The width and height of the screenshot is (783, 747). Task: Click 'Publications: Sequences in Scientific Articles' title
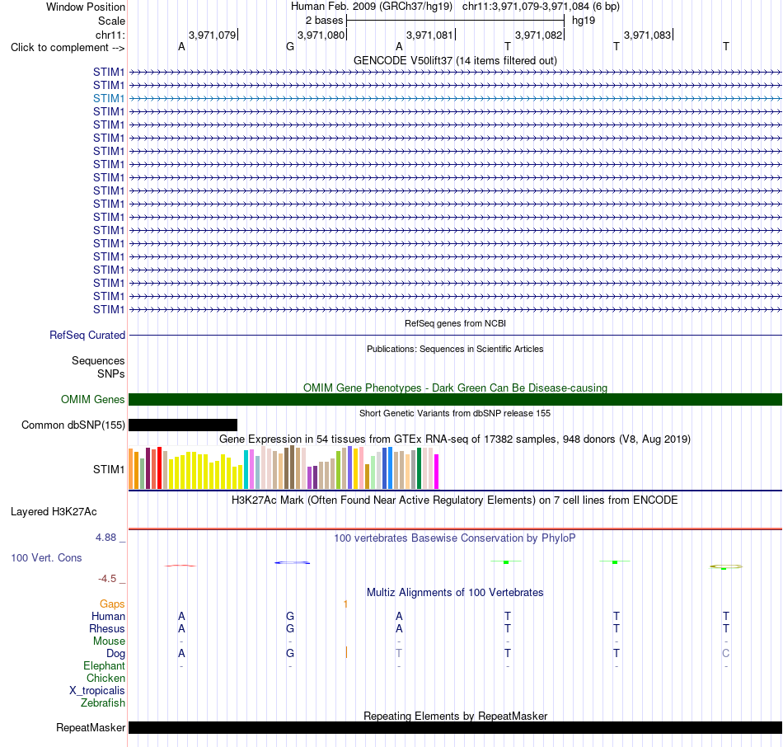[455, 349]
